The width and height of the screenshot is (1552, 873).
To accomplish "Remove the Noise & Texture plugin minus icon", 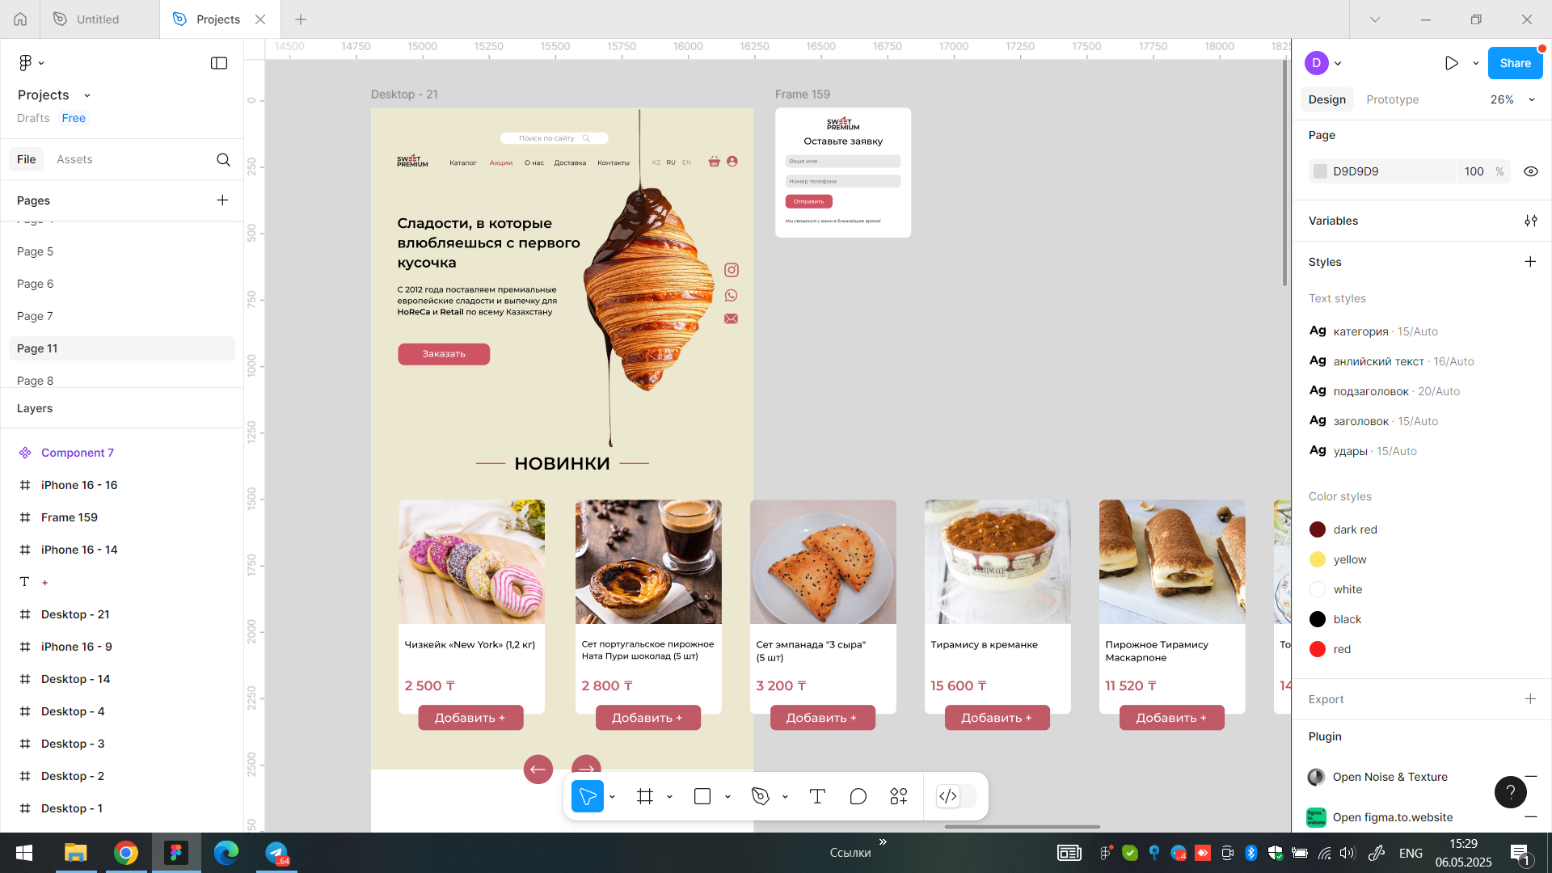I will click(x=1530, y=776).
